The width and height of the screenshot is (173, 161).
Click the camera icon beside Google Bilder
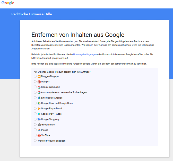click(39, 125)
